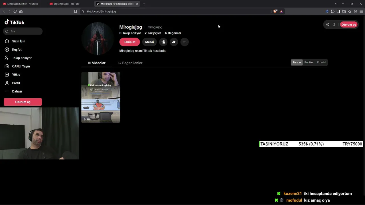Open a new browser tab
The height and width of the screenshot is (205, 365).
tap(144, 4)
